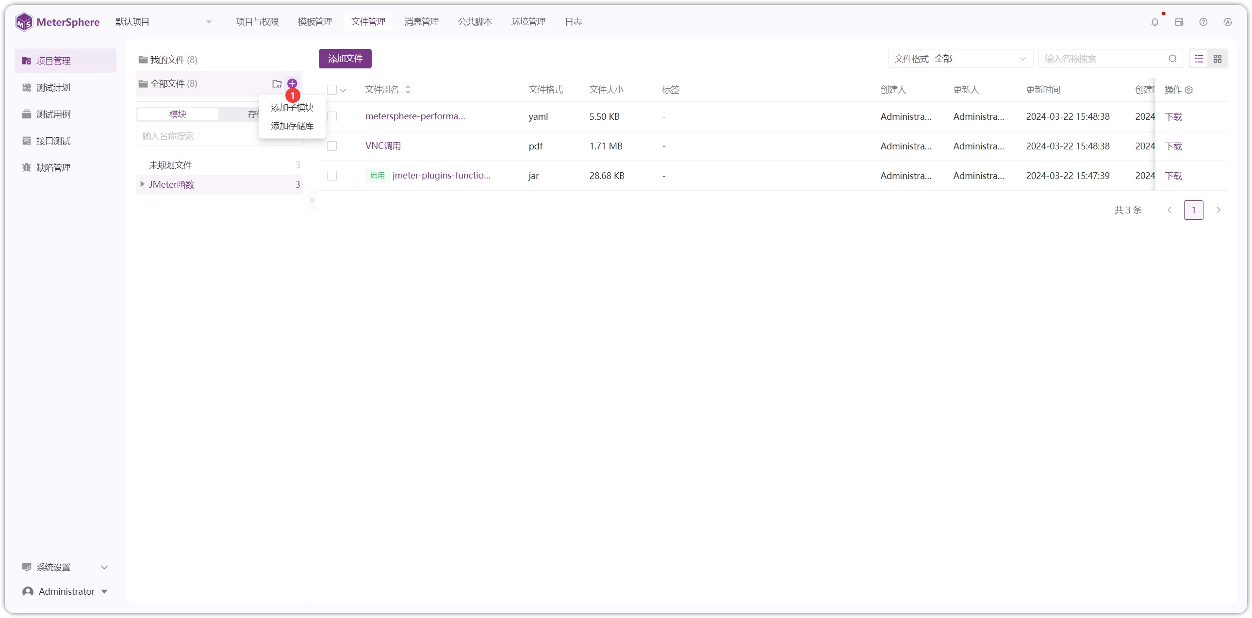Collapse the module panel with double-chevron handle
The width and height of the screenshot is (1252, 618).
click(x=313, y=200)
